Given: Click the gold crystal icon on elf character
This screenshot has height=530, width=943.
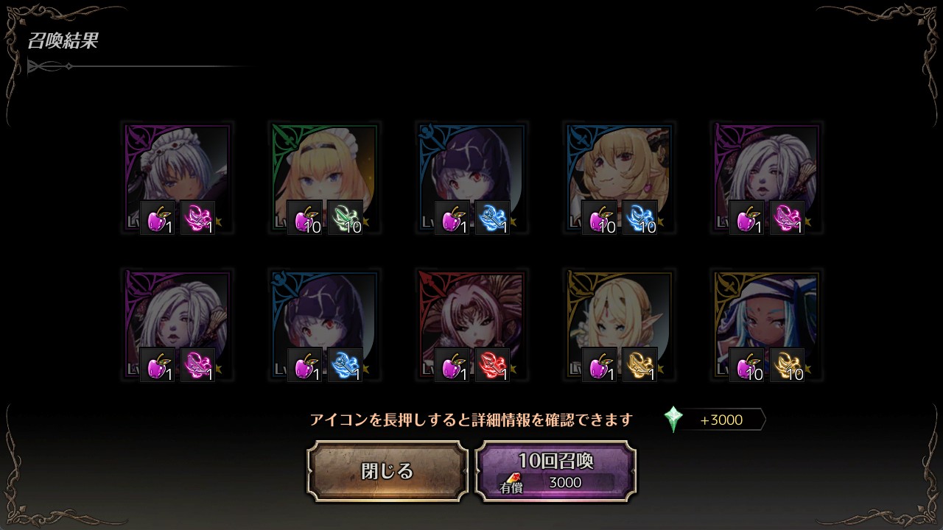Looking at the screenshot, I should (639, 364).
